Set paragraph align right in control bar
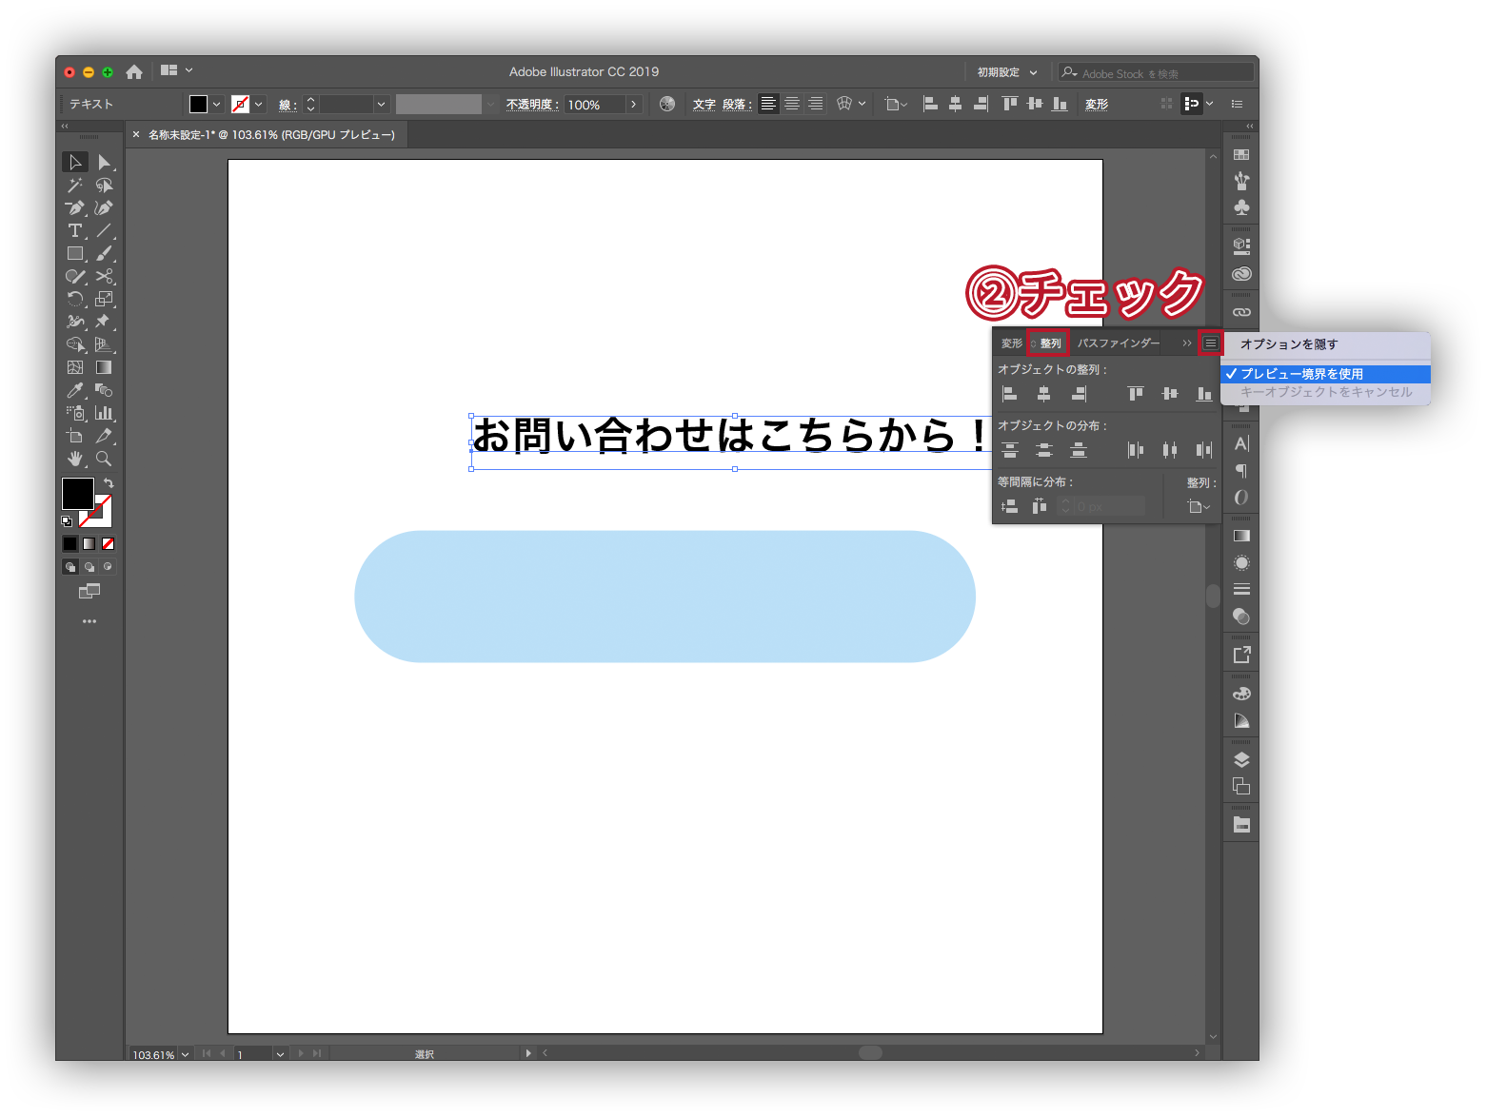 [816, 104]
